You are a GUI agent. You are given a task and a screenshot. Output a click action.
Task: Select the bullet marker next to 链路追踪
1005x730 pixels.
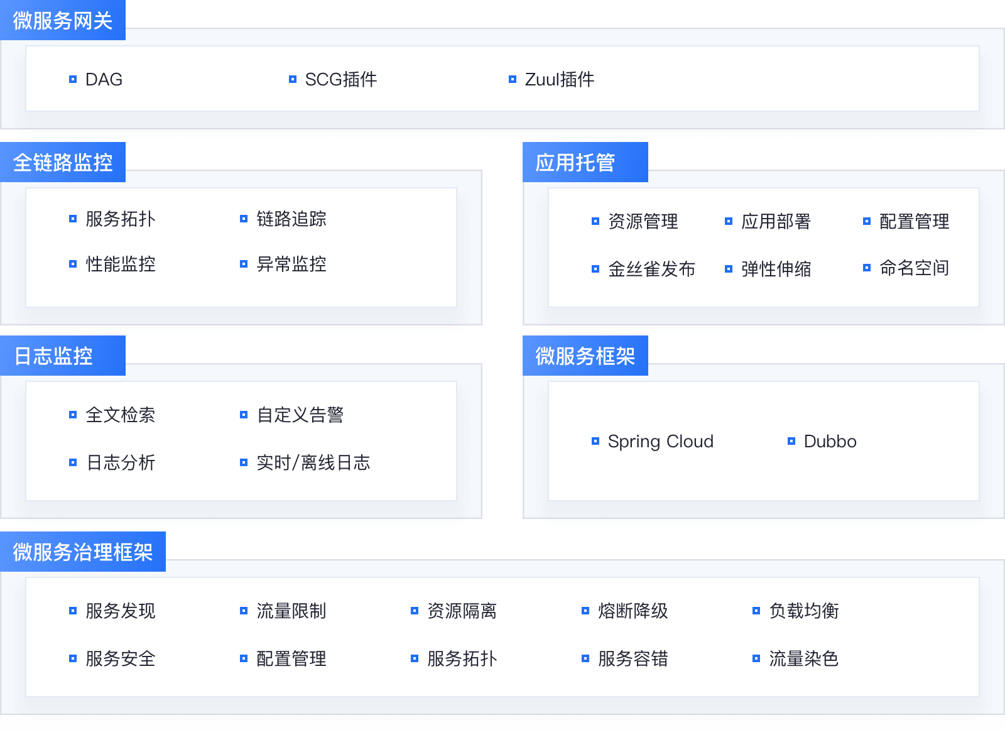pos(244,219)
